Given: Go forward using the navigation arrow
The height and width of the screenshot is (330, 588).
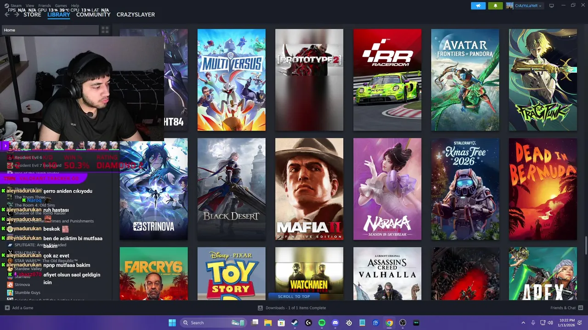Looking at the screenshot, I should (17, 15).
